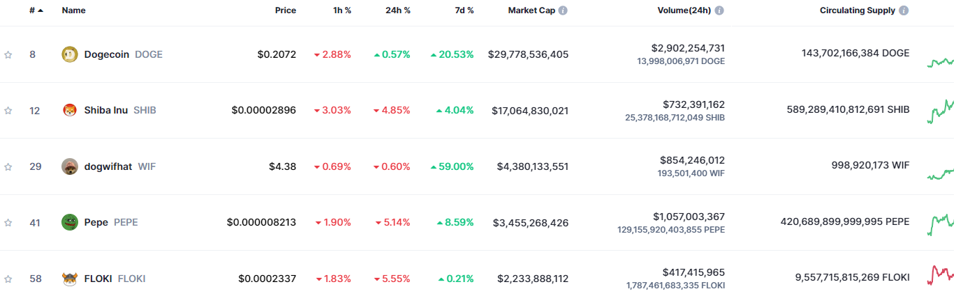Open the red FLOKI 7-day sparkline chart
Image resolution: width=977 pixels, height=296 pixels.
tap(941, 274)
